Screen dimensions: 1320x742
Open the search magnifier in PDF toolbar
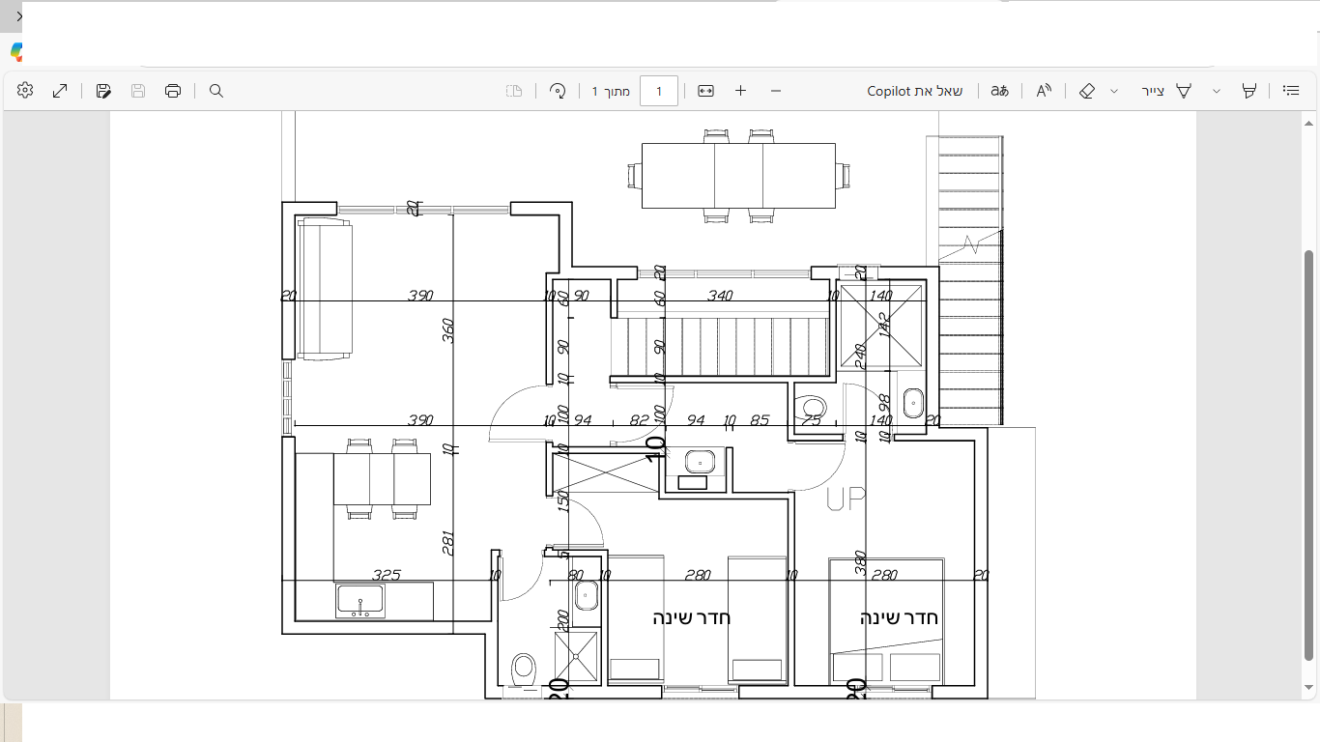coord(216,91)
